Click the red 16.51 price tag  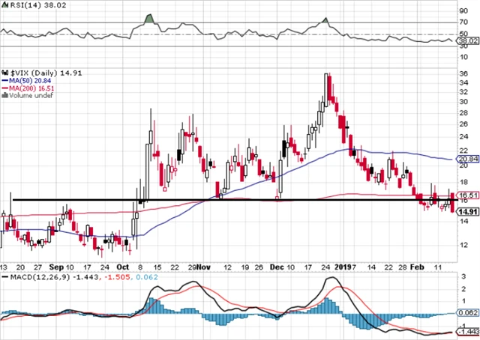[x=466, y=194]
